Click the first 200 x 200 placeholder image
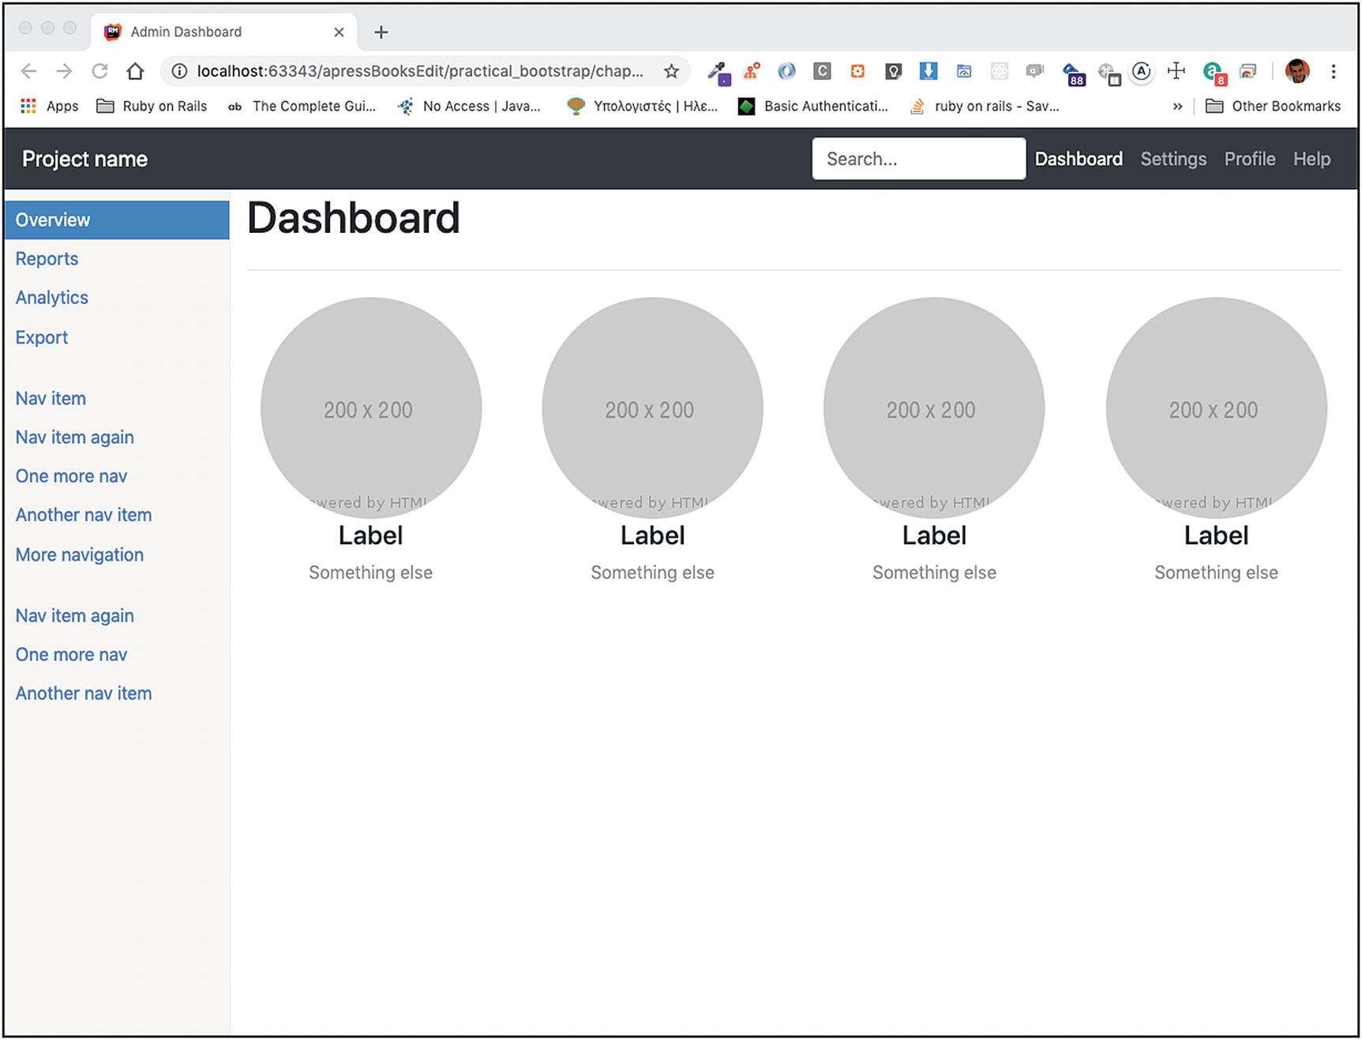 pyautogui.click(x=371, y=407)
